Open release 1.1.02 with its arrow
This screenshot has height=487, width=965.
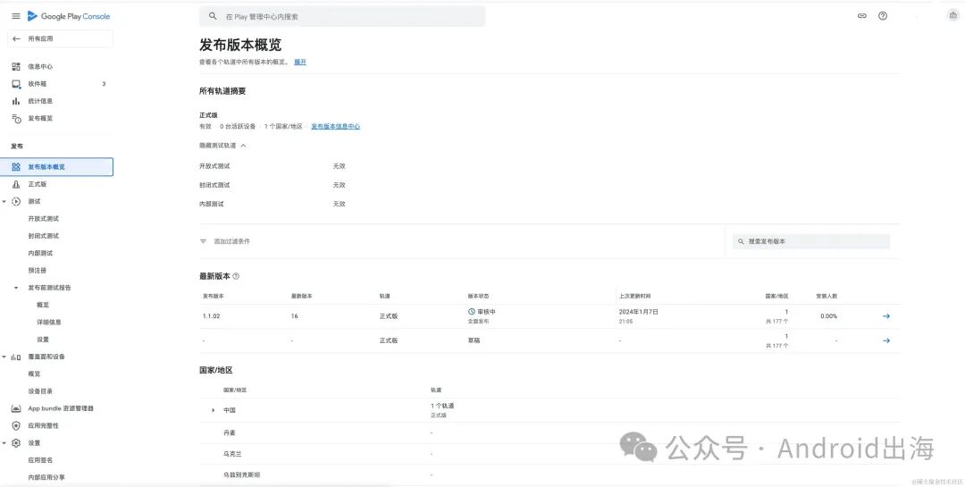[886, 315]
